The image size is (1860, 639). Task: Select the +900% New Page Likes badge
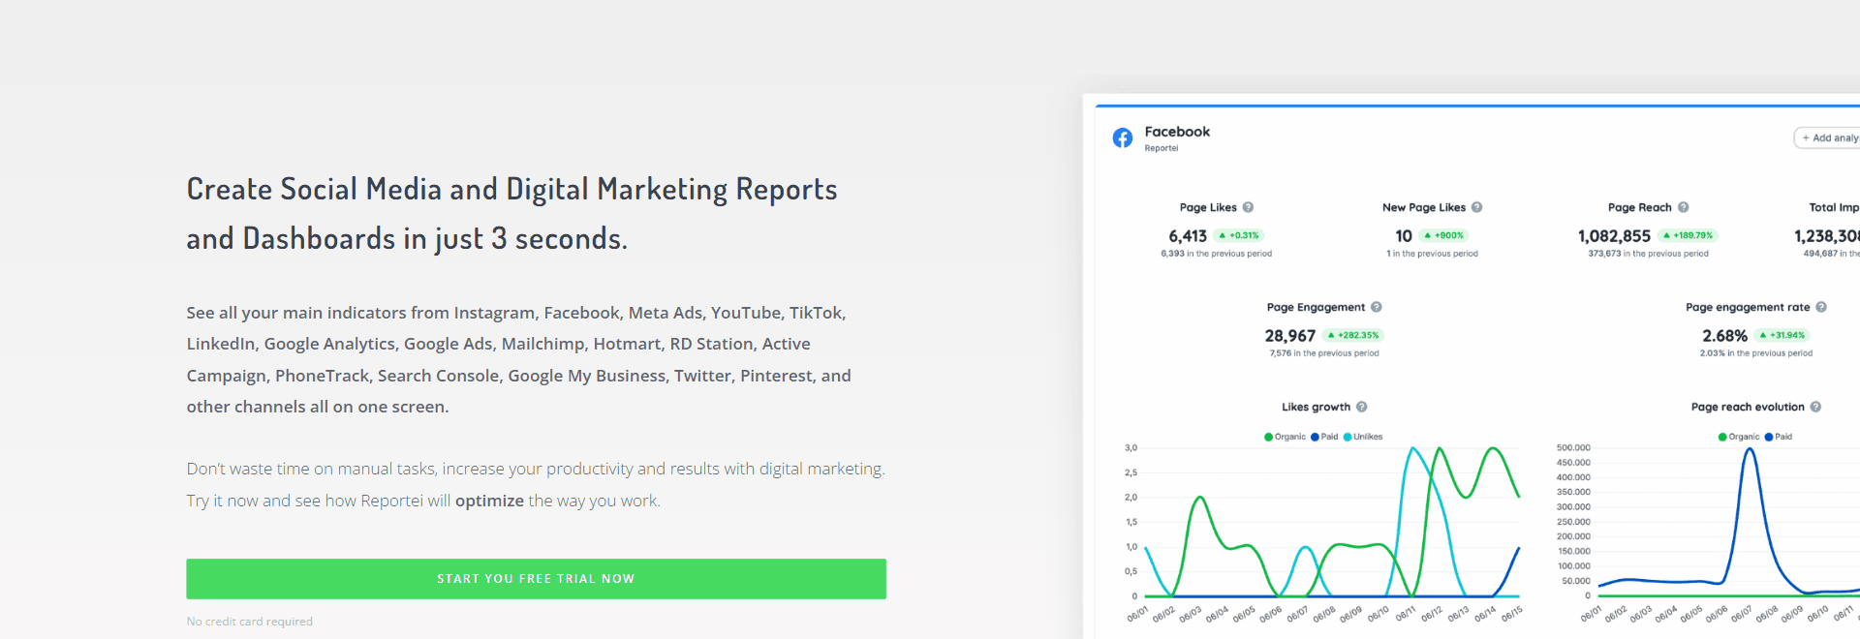pyautogui.click(x=1443, y=235)
